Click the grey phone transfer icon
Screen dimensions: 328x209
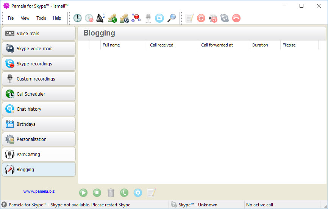[225, 18]
